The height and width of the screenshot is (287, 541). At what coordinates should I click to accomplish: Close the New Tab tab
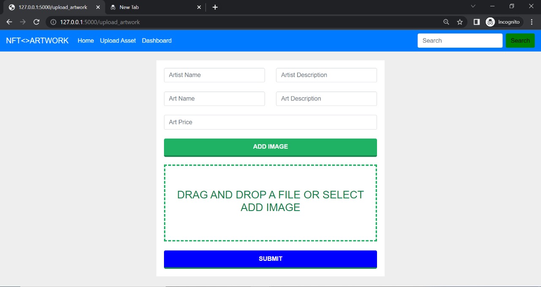click(x=199, y=7)
